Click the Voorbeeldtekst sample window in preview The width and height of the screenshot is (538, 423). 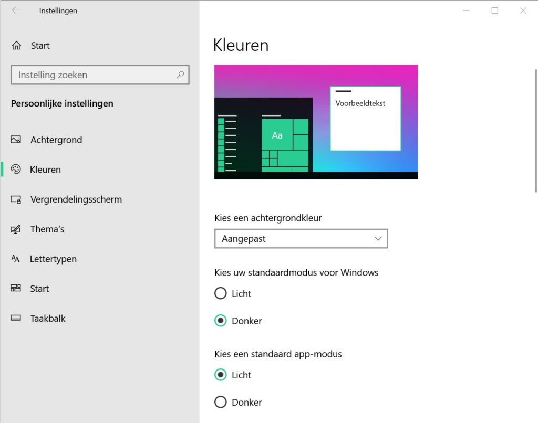[366, 119]
